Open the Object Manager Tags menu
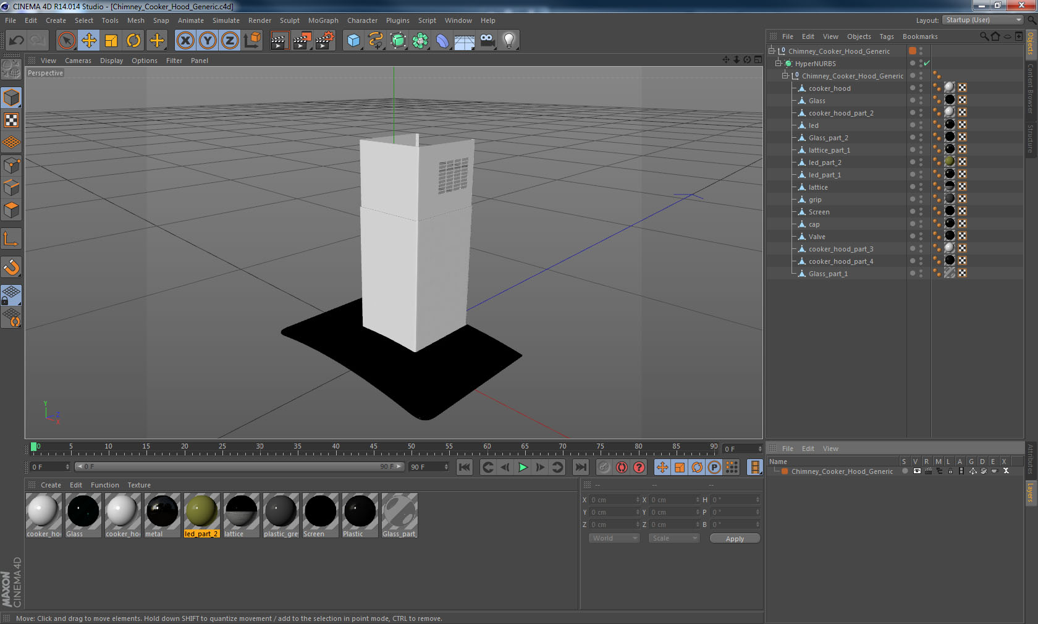Screen dimensions: 1038x624 coord(887,36)
